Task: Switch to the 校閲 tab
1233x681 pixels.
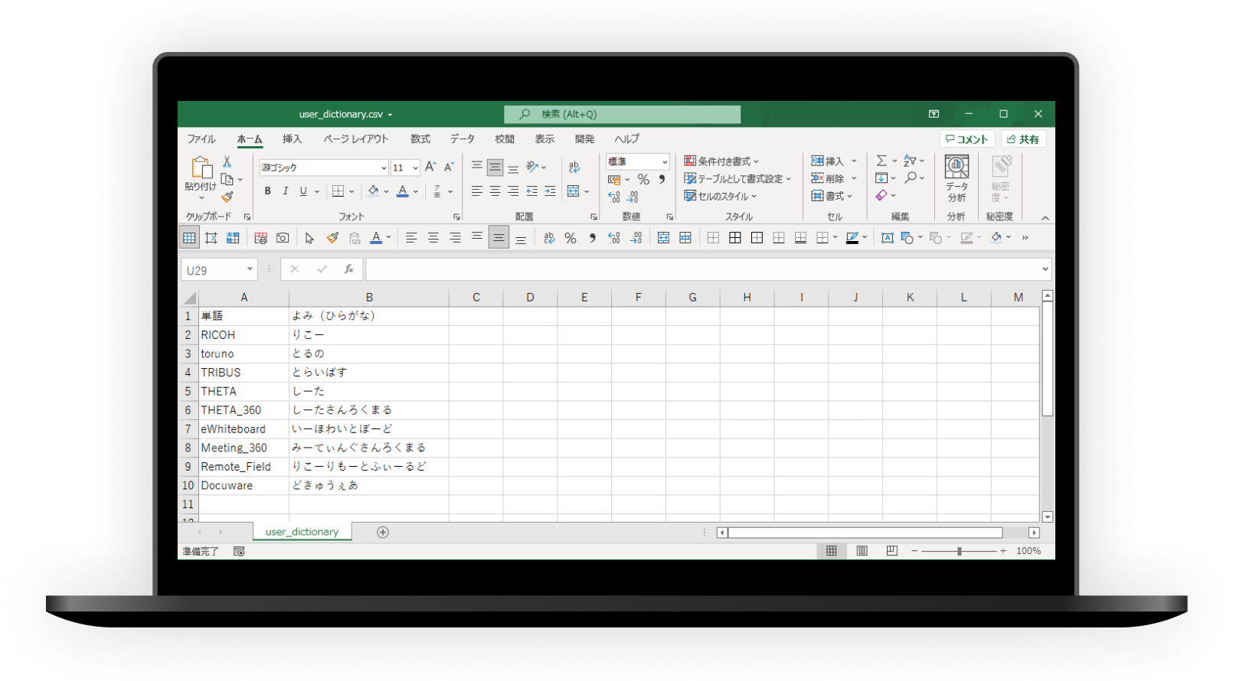Action: pos(505,138)
